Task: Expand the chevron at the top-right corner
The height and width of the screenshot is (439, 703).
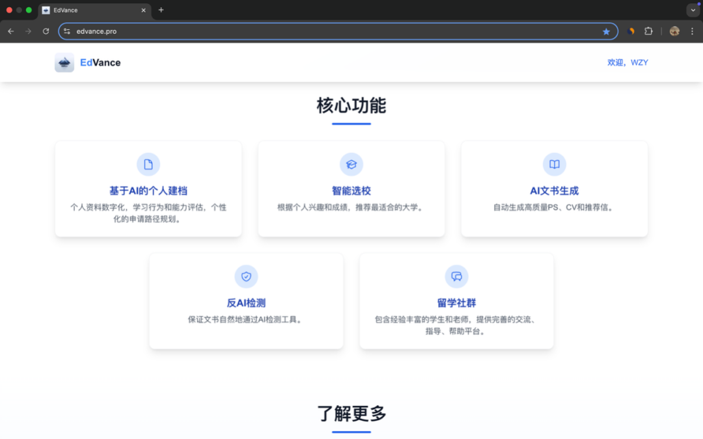Action: point(692,10)
